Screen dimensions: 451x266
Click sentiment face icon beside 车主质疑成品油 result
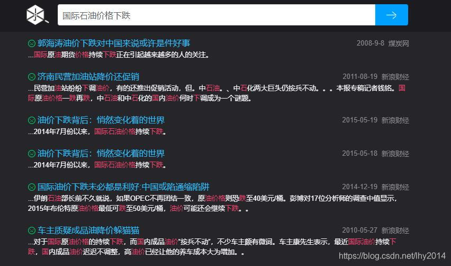pos(32,230)
